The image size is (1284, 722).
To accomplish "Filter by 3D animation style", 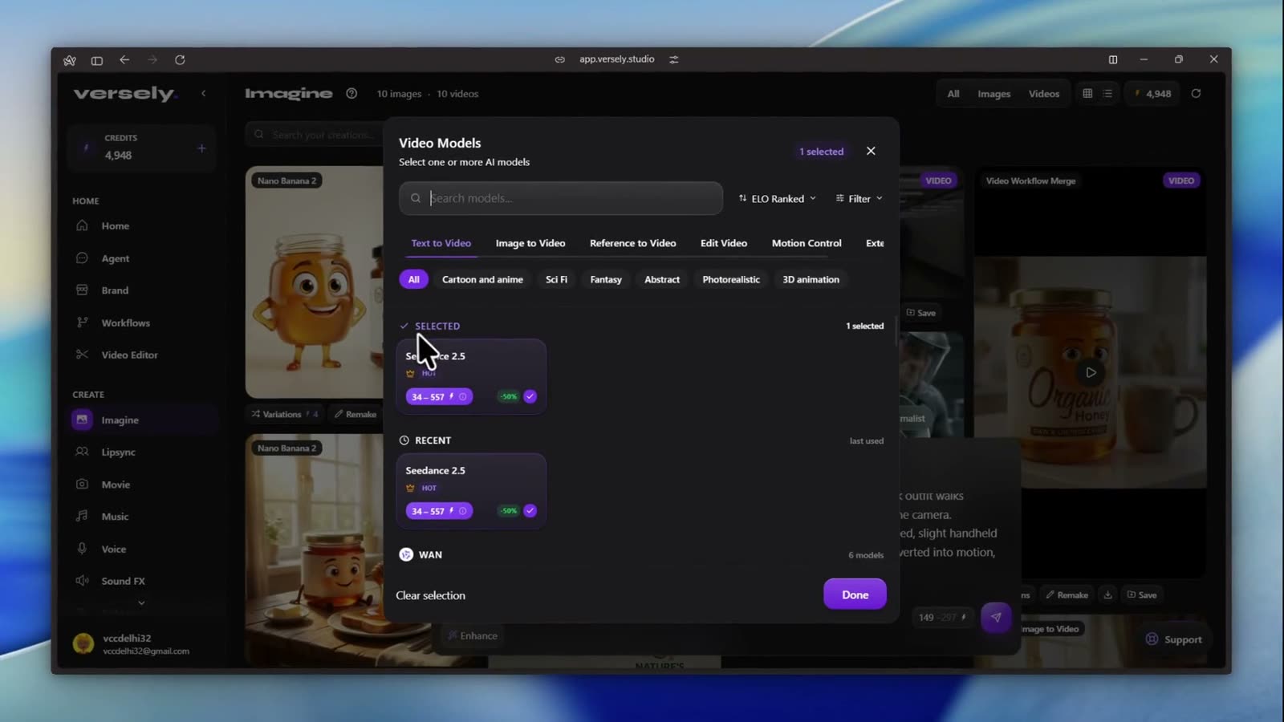I will (x=811, y=279).
